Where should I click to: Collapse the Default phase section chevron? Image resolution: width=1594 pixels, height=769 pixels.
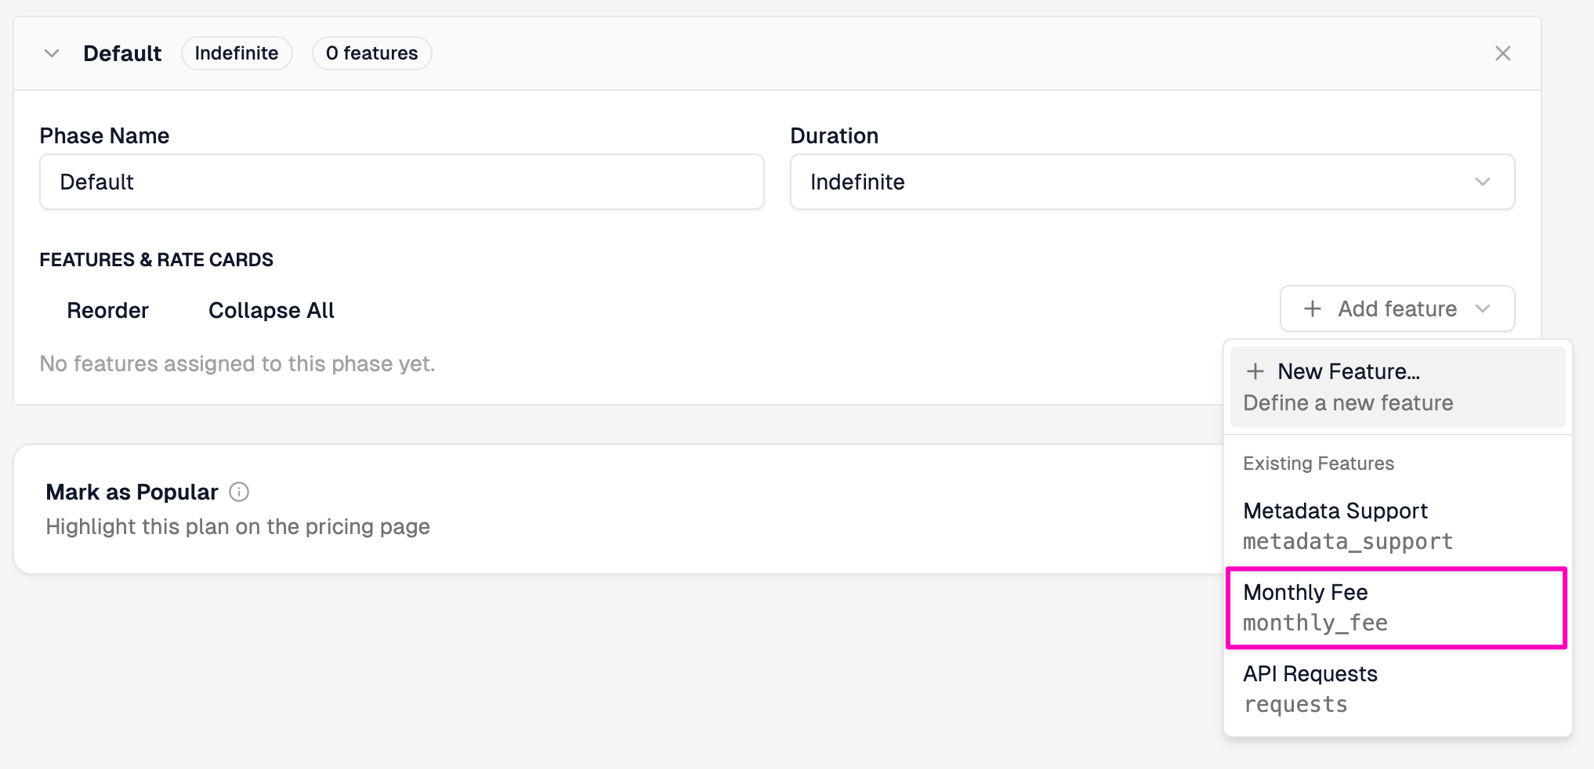[x=52, y=53]
